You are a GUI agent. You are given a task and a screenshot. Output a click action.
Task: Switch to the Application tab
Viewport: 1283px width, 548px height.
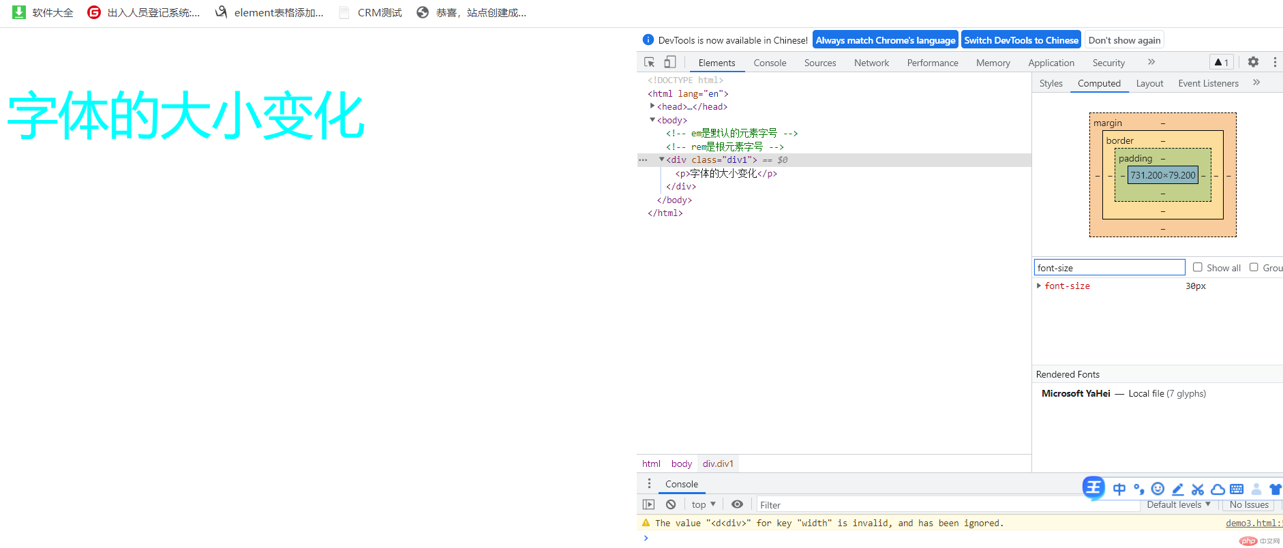pos(1051,63)
